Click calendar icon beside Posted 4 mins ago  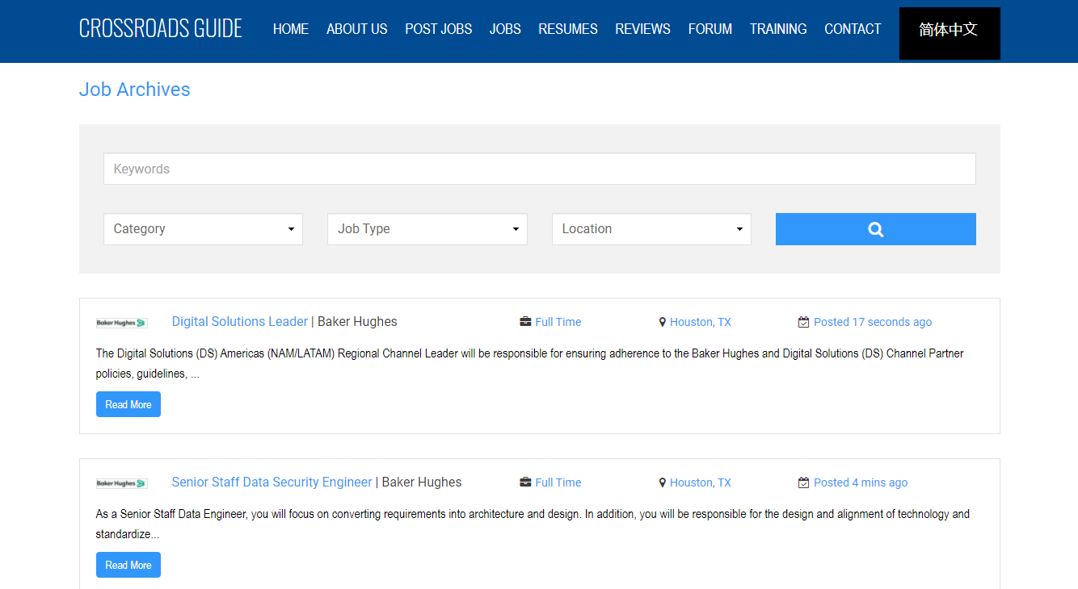[x=803, y=482]
